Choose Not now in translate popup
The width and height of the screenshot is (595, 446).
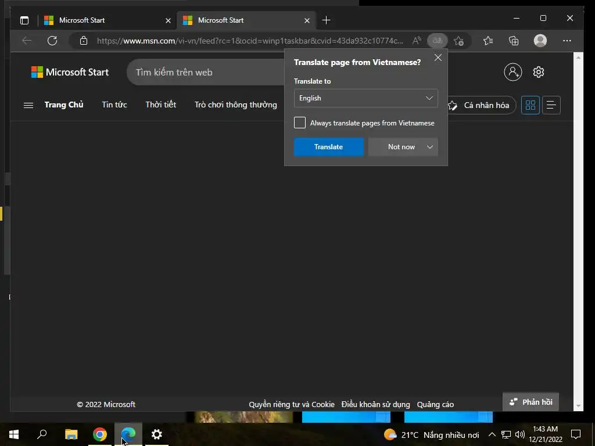point(401,147)
